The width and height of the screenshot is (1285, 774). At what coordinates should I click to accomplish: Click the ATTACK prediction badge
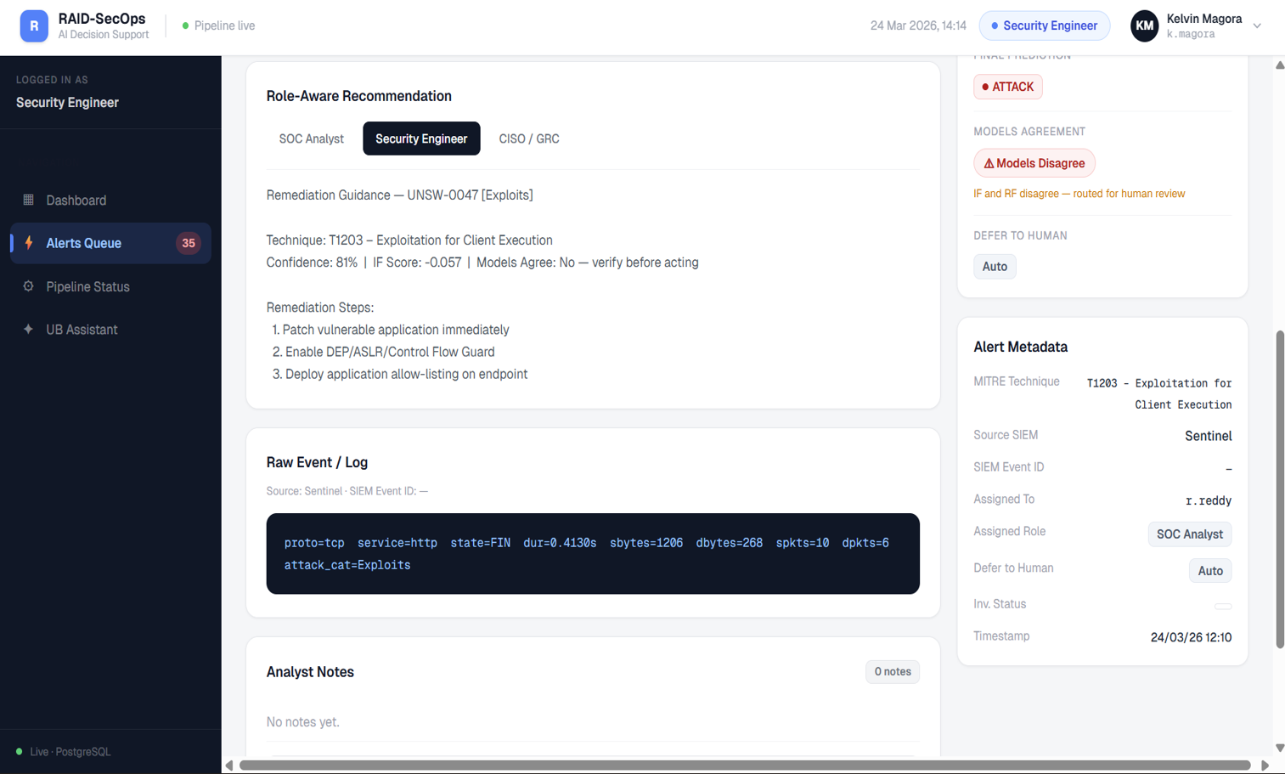point(1008,87)
